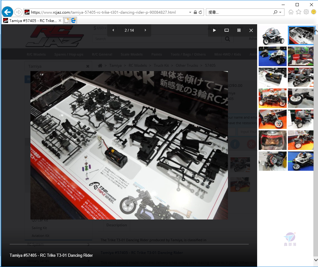Click the magnifier icon in browser search box
Viewport: 318px width, 267px height.
275,12
